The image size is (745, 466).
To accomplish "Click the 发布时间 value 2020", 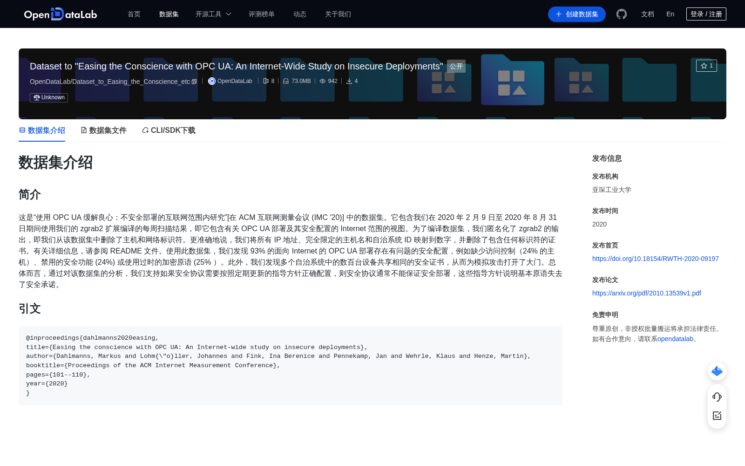I will coord(599,224).
